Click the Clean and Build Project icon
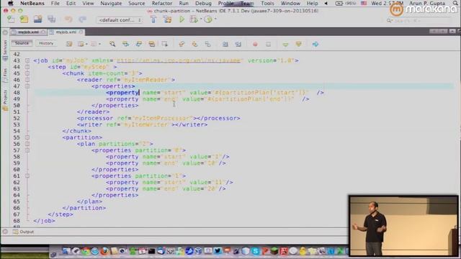This screenshot has width=461, height=259. (168, 19)
